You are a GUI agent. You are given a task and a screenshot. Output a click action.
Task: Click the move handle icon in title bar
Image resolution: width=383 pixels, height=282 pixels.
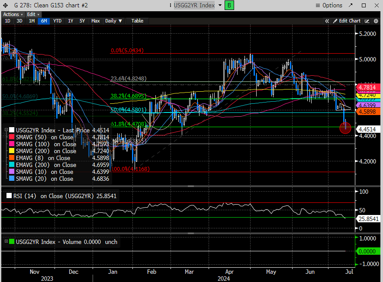6,6
